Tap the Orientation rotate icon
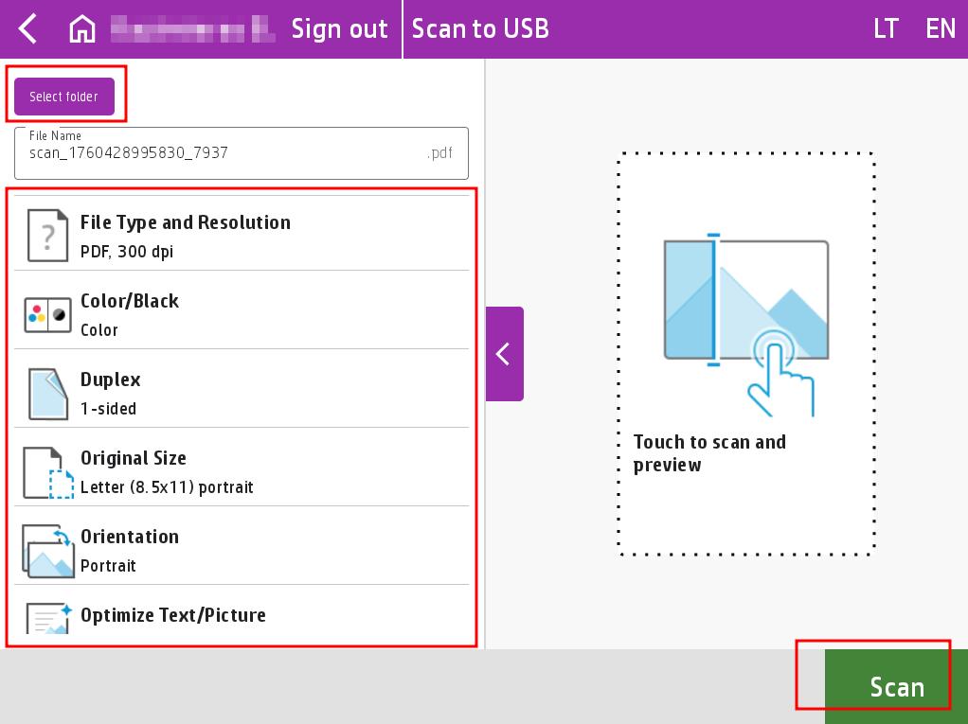Screen dimensions: 968x724 pyautogui.click(x=47, y=551)
